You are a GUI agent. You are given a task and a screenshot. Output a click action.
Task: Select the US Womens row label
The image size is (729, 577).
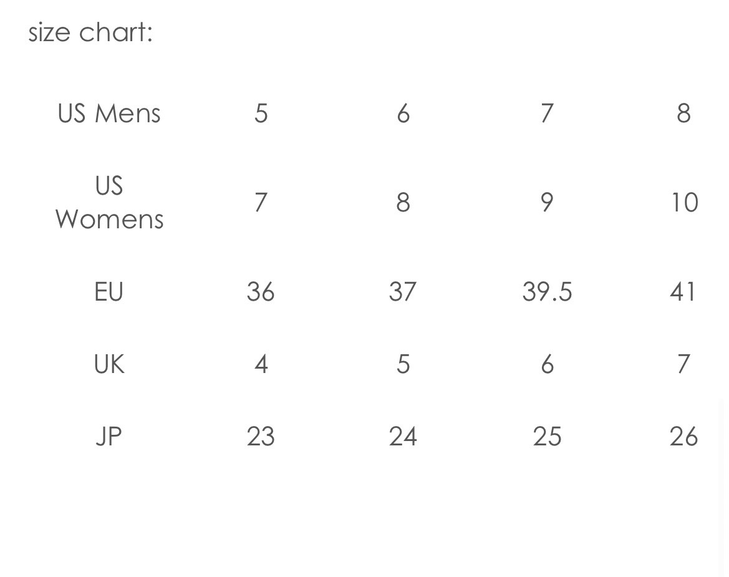click(x=109, y=202)
